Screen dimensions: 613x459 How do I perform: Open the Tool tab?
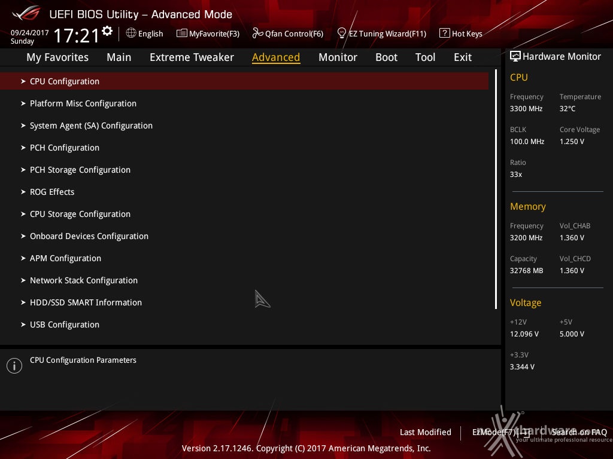tap(426, 57)
